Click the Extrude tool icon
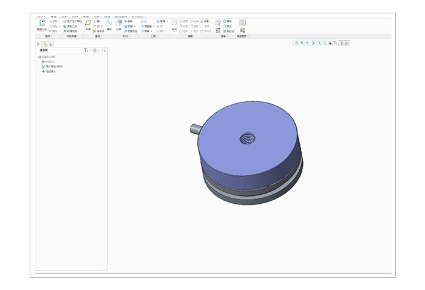425x290 pixels. 118,24
